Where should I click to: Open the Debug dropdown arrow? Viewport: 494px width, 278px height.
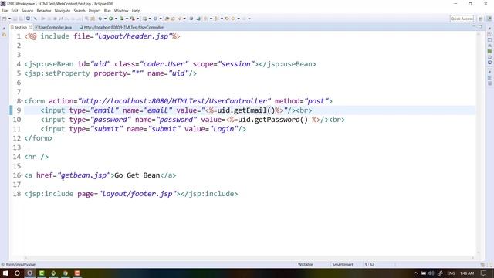pyautogui.click(x=105, y=19)
